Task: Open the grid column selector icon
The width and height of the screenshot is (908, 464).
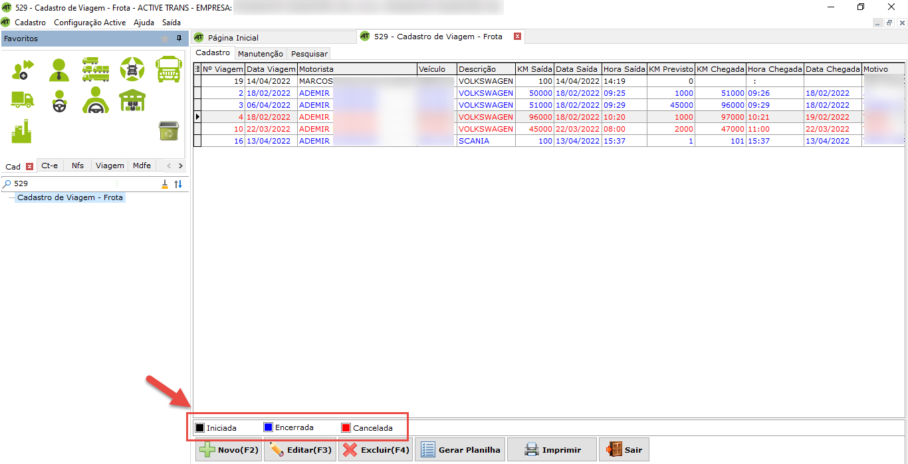Action: tap(197, 69)
